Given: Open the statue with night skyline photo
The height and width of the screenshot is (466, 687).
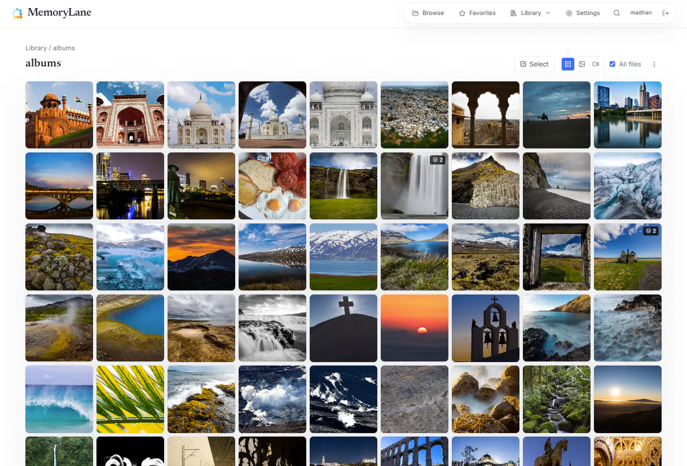Looking at the screenshot, I should (201, 186).
